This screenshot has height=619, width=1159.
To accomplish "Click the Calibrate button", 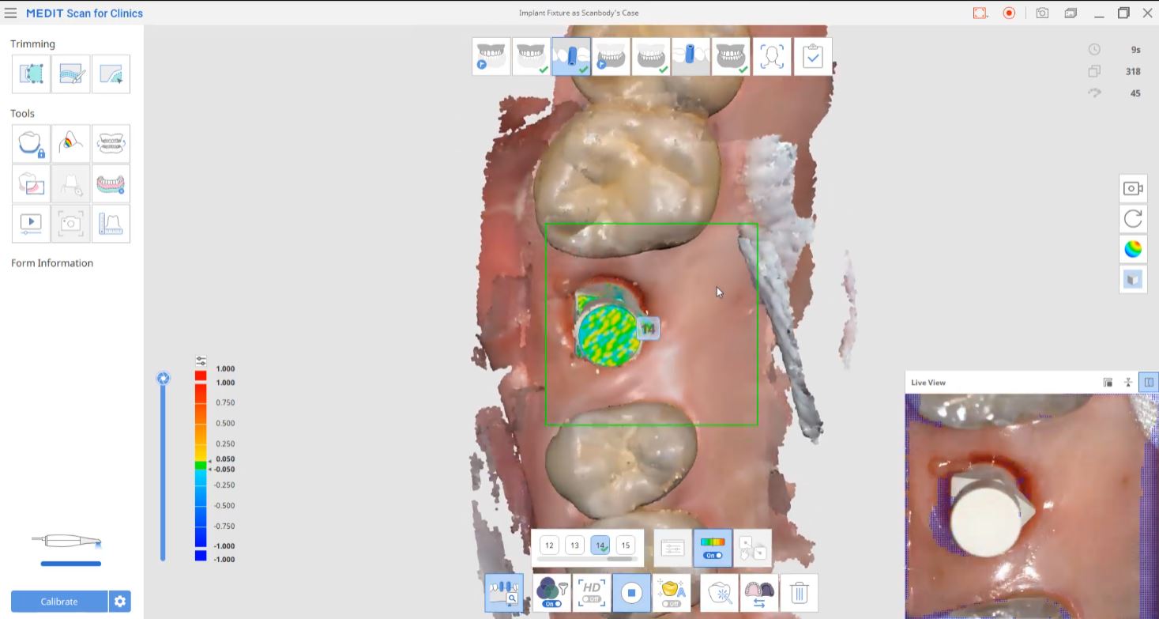I will coord(59,602).
